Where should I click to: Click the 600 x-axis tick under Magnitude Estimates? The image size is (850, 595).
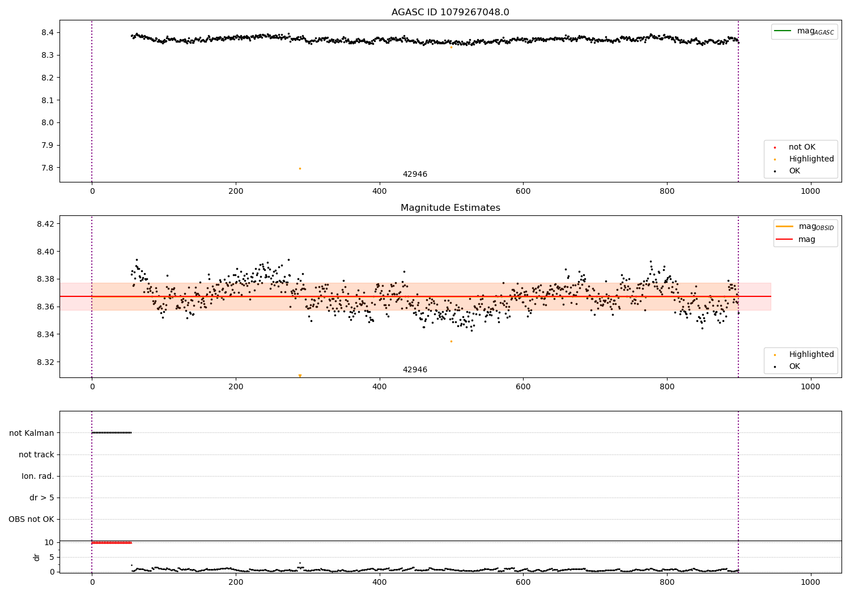tap(523, 387)
